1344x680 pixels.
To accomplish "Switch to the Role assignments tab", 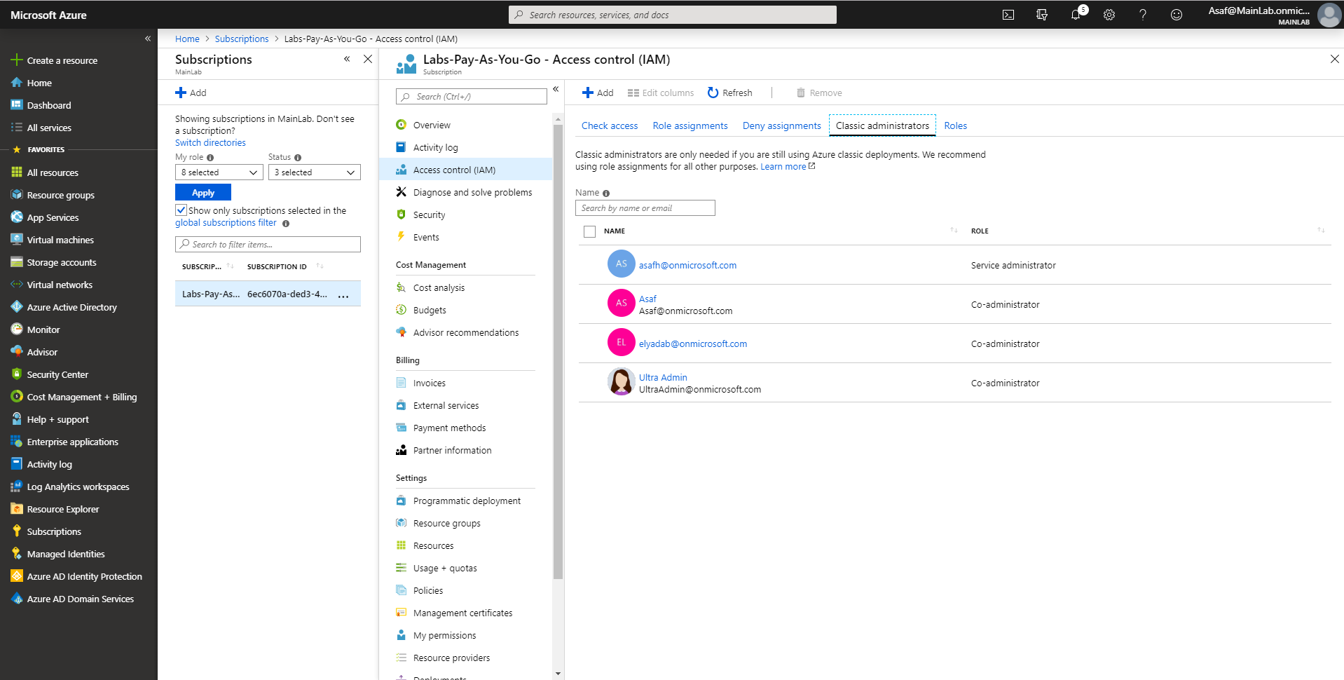I will pos(690,125).
